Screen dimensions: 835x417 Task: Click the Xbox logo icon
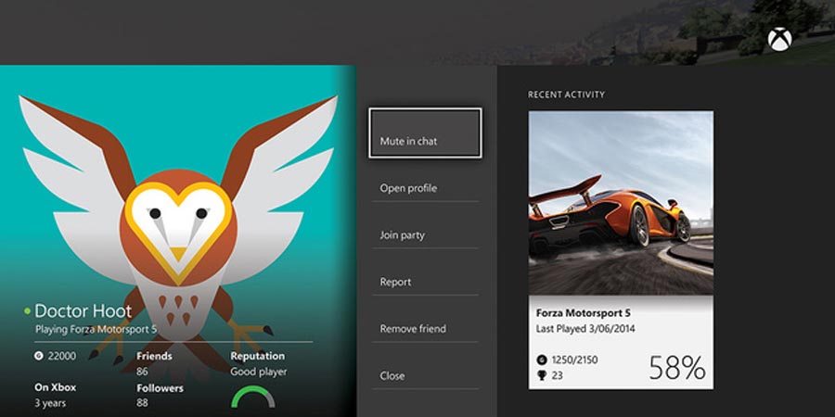pyautogui.click(x=778, y=40)
